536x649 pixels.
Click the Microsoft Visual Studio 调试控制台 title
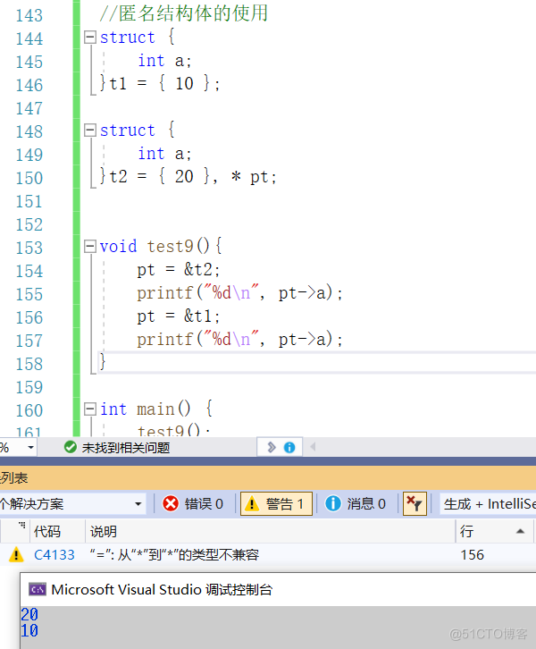click(x=162, y=589)
